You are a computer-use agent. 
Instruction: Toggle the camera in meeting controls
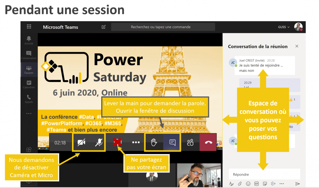(81, 142)
